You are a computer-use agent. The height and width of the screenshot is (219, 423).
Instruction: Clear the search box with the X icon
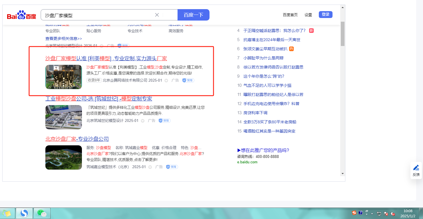pyautogui.click(x=157, y=15)
